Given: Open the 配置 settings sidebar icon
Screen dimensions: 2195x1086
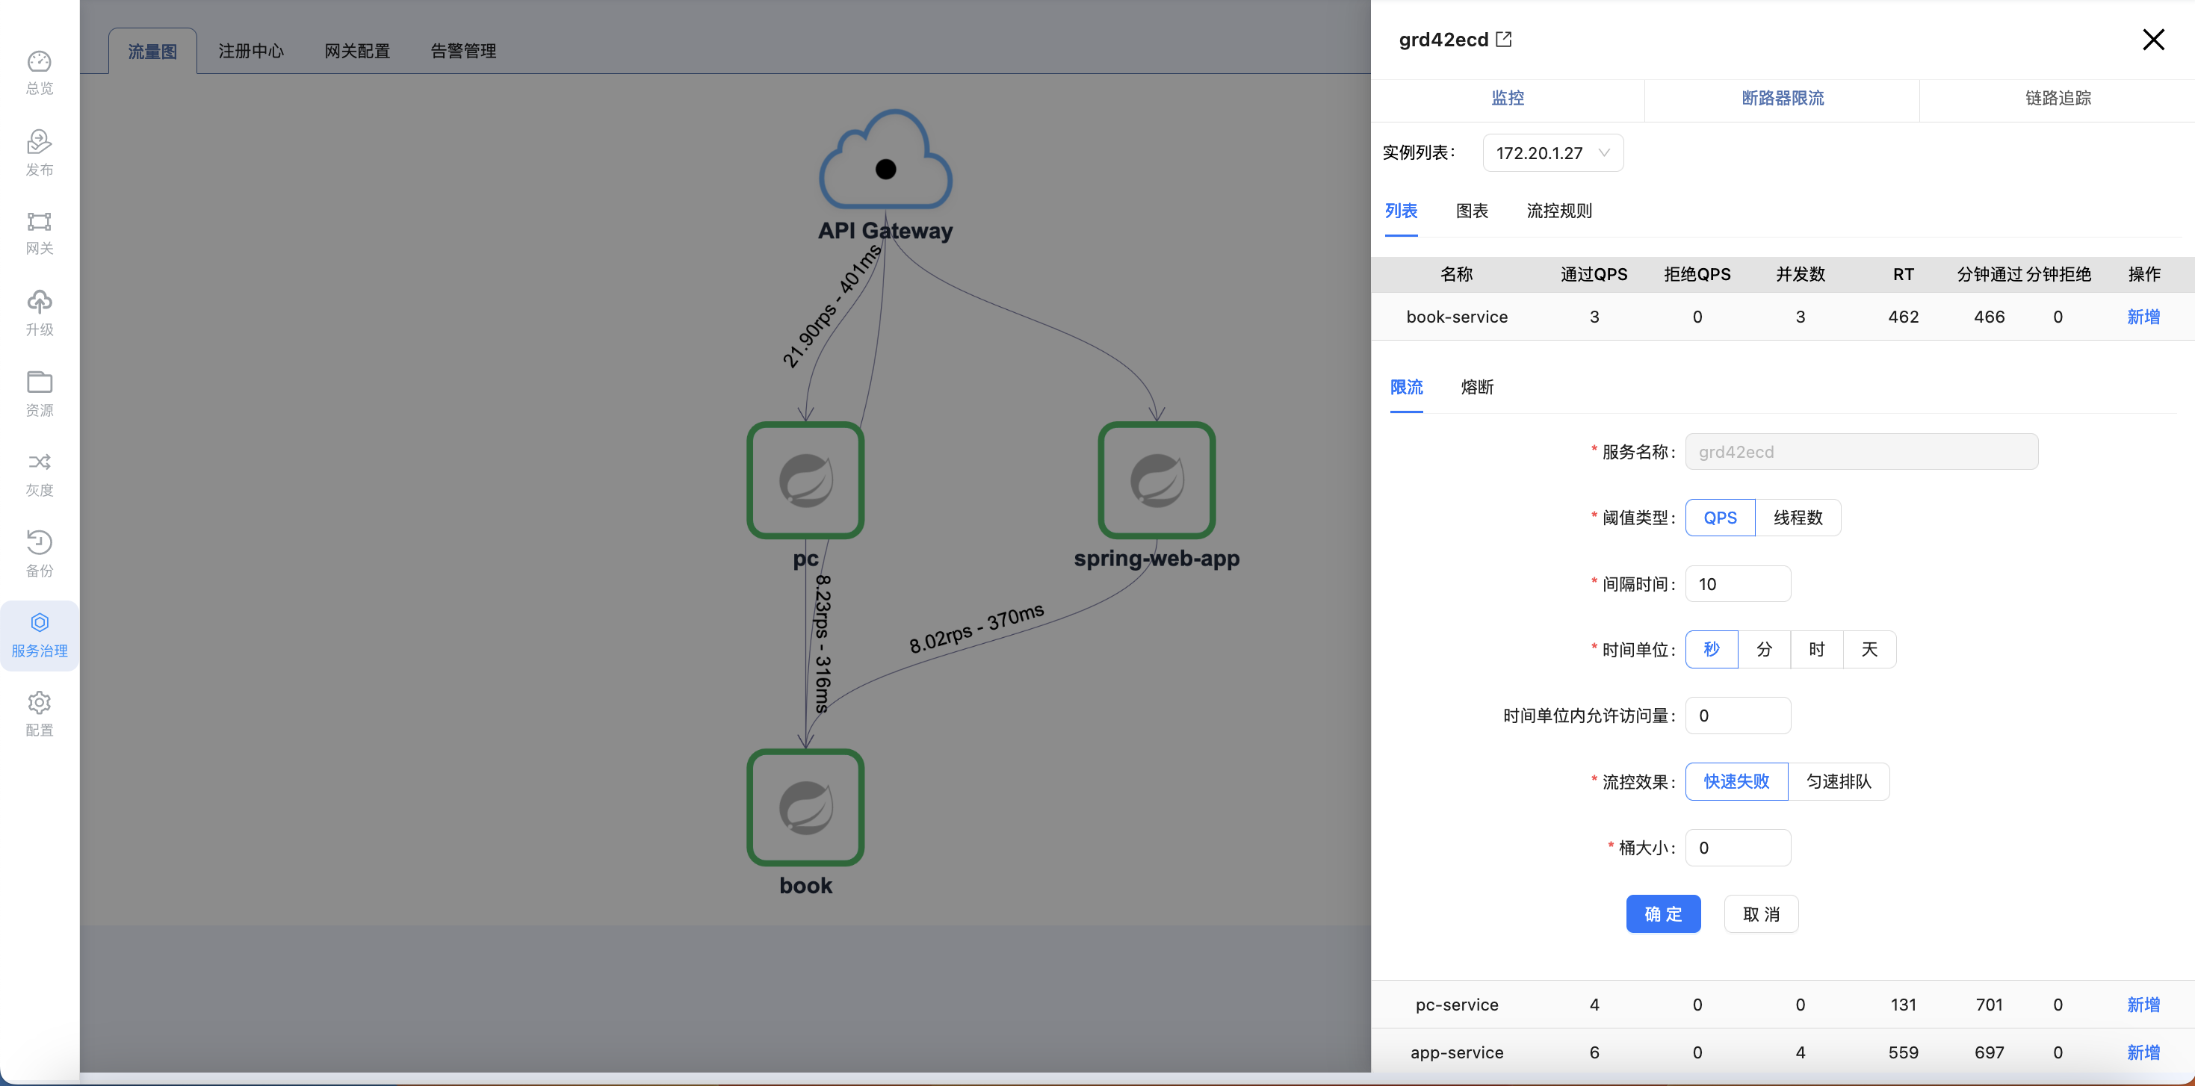Looking at the screenshot, I should [39, 714].
